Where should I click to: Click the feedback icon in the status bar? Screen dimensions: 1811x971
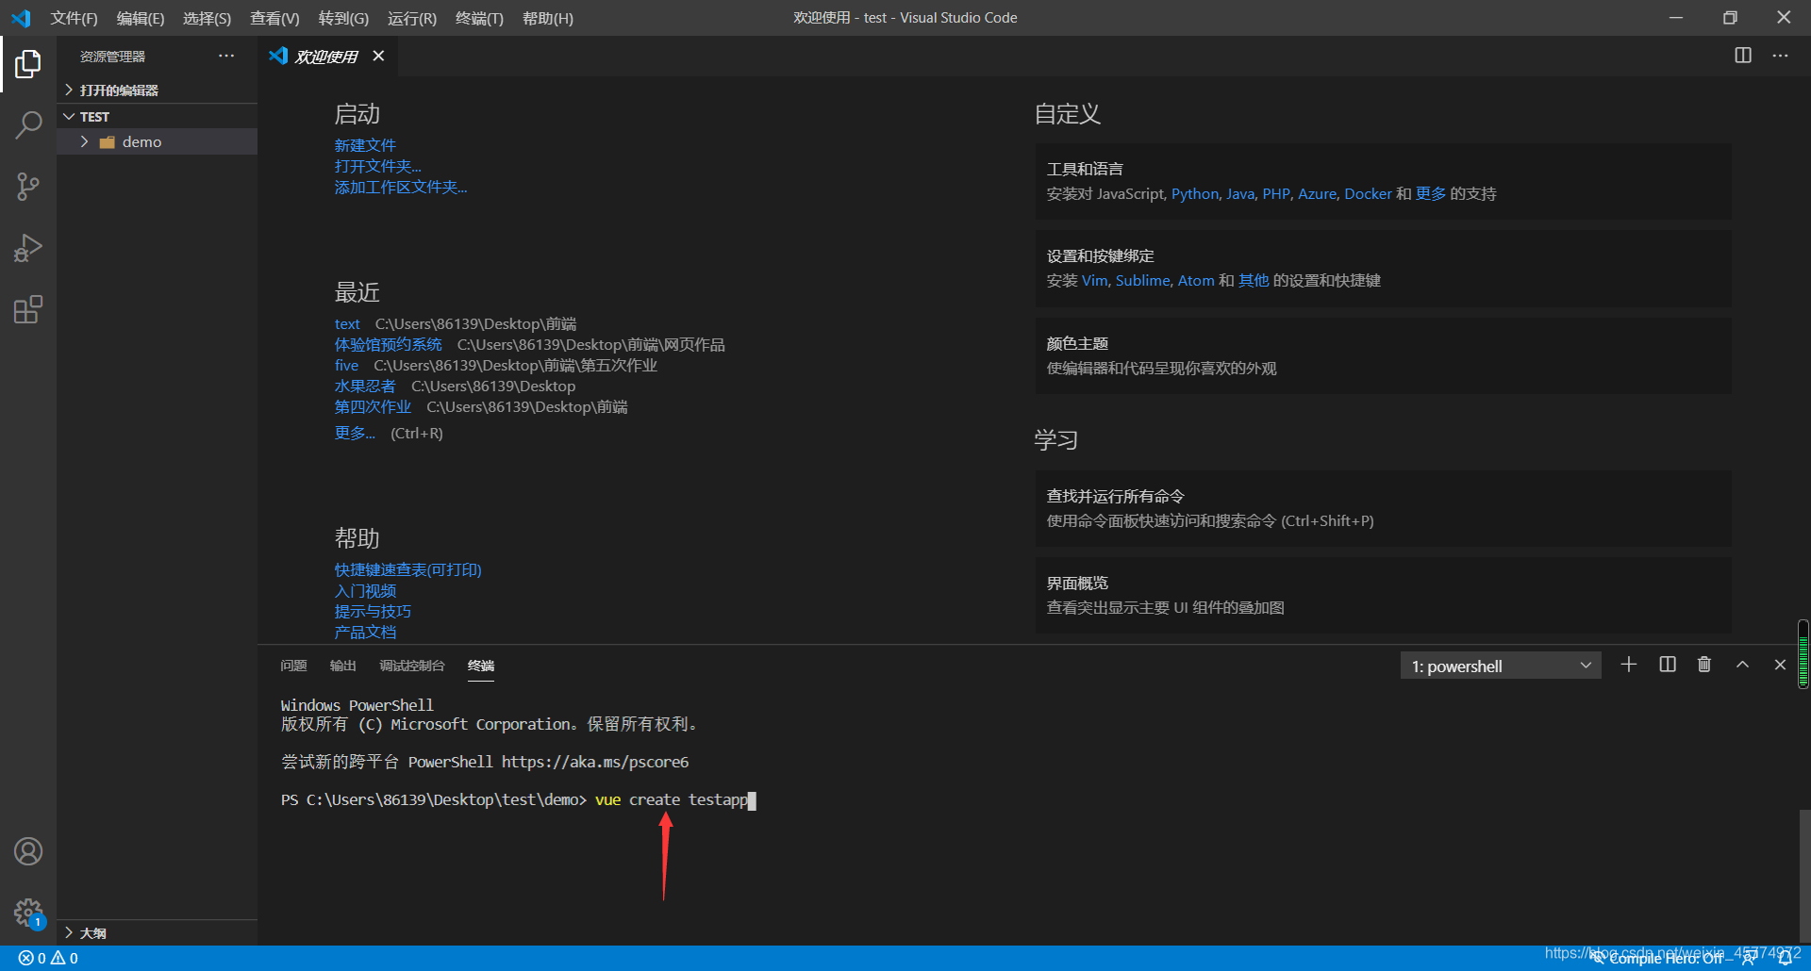coord(1750,958)
